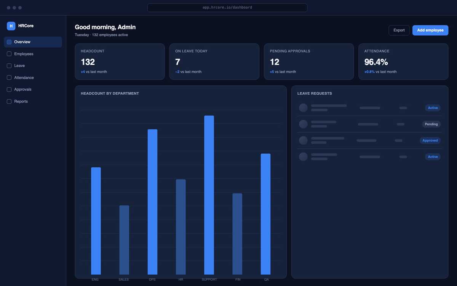
Task: Click the OPS department bar
Action: tap(152, 202)
